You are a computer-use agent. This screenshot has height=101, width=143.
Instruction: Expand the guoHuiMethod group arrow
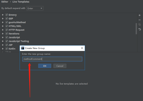(x=3, y=22)
